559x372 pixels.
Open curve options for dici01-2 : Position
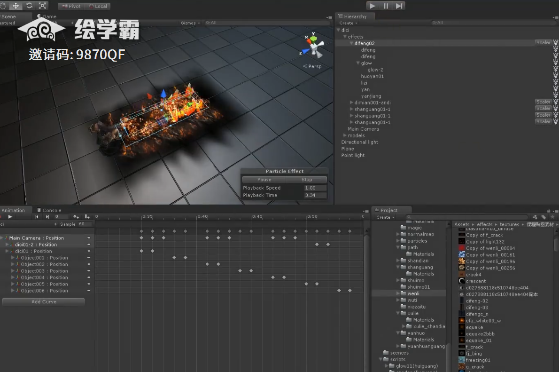[x=88, y=245]
